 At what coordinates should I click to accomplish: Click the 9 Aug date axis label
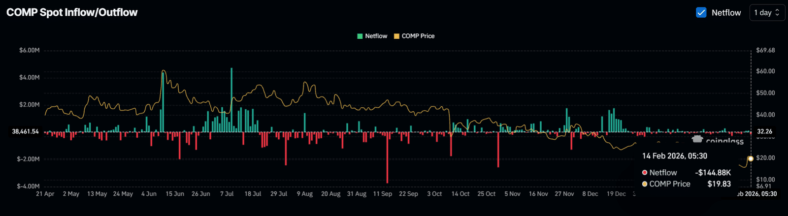coord(304,194)
